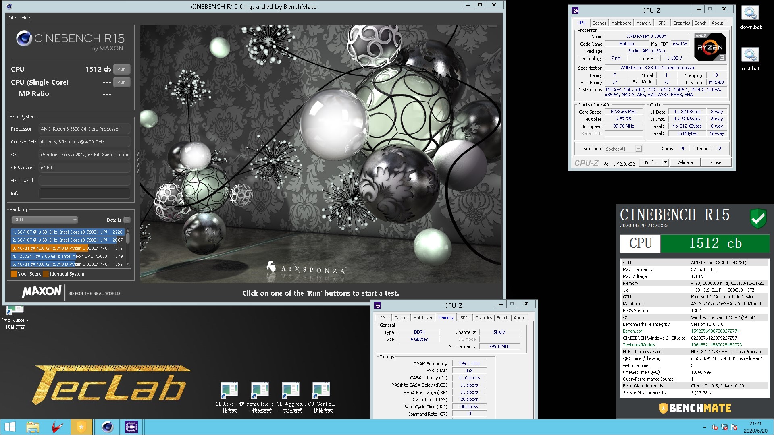Screen dimensions: 774x435
Task: Open the File menu in Cinebench
Action: coord(12,18)
